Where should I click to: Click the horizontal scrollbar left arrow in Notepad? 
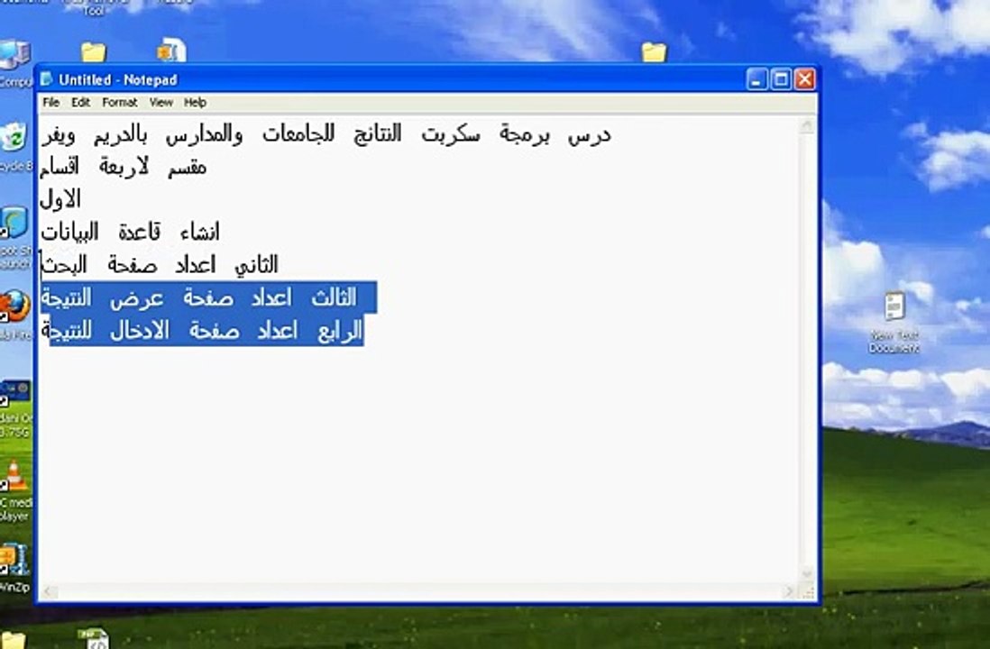click(50, 592)
